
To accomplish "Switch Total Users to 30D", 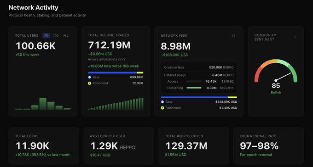I will pos(56,36).
